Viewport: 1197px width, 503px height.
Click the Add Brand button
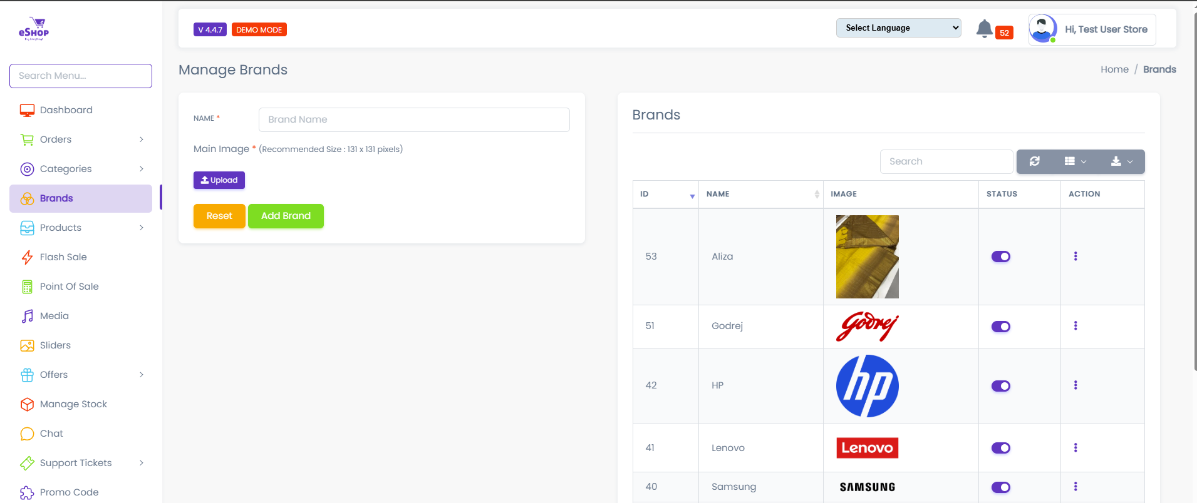coord(286,216)
